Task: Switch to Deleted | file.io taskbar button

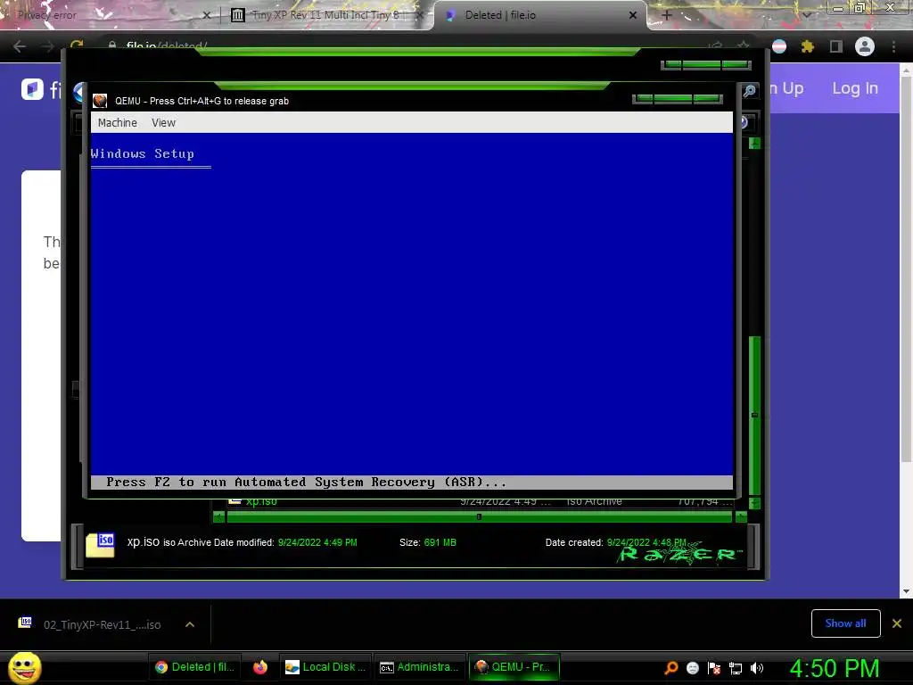Action: [x=194, y=667]
